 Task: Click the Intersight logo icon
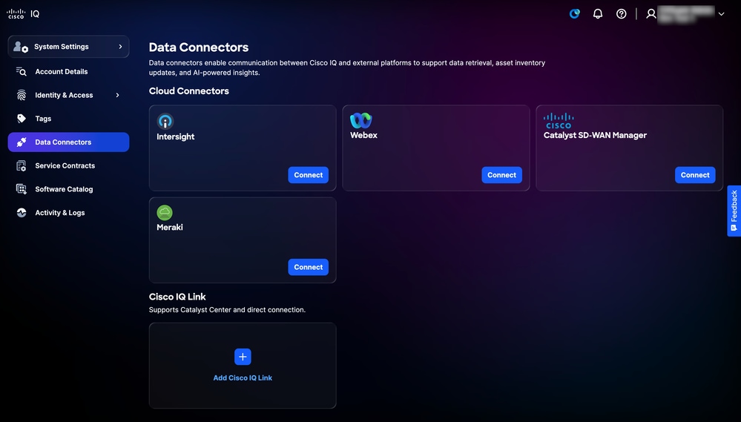tap(165, 122)
